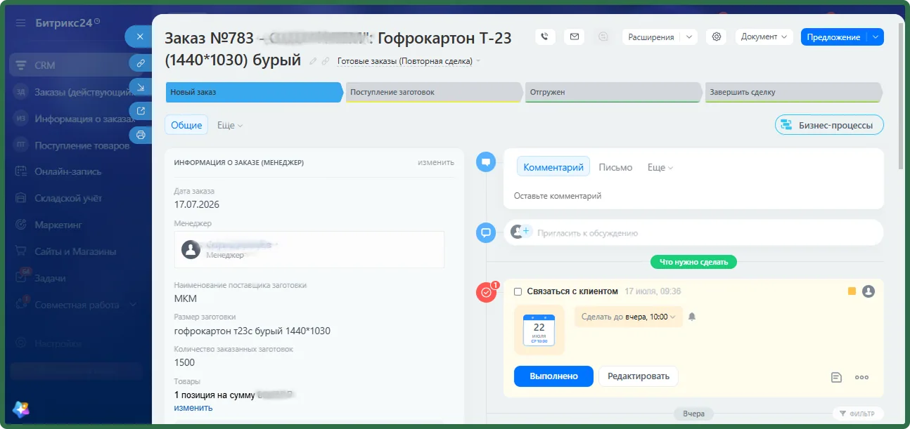910x429 pixels.
Task: Click изменить in the order info header
Action: [436, 162]
